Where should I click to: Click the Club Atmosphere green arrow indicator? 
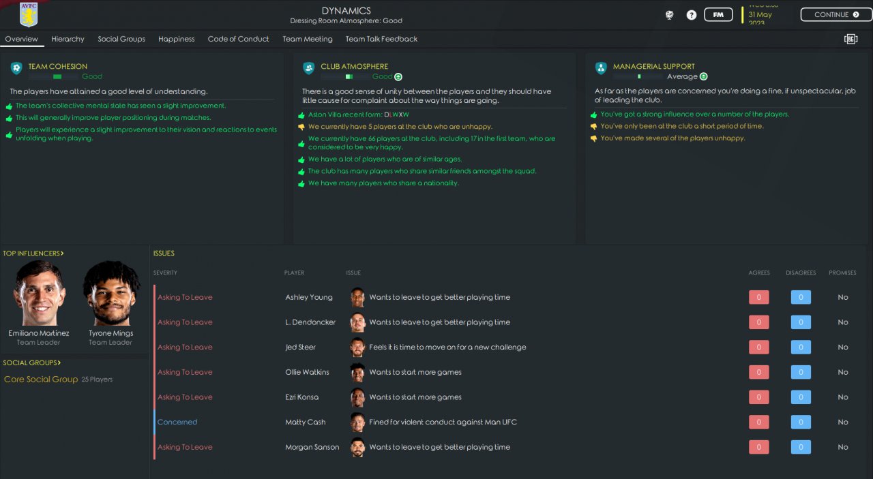[x=398, y=77]
